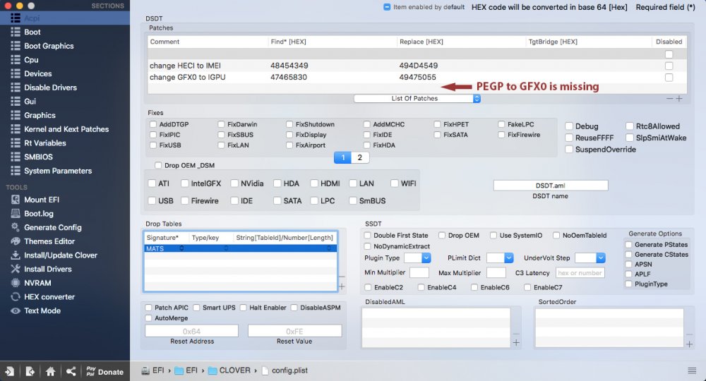Click the home icon in bottom toolbar

point(50,372)
